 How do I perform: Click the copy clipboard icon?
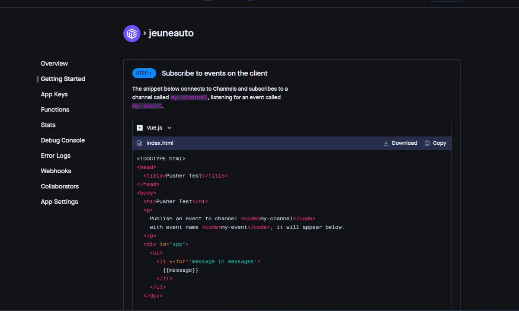tap(427, 143)
